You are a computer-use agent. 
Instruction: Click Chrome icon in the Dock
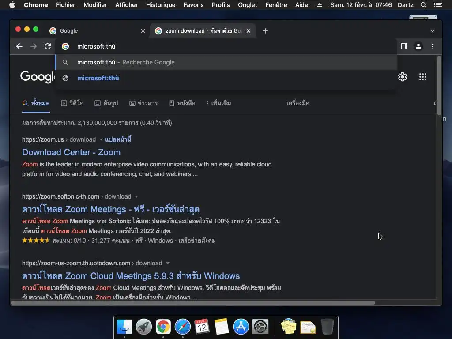163,327
